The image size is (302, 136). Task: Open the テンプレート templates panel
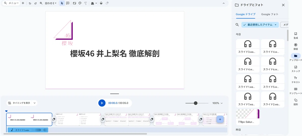click(x=296, y=91)
